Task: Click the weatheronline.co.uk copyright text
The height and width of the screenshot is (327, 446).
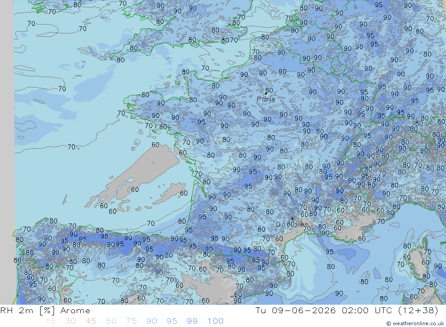Action: [415, 323]
